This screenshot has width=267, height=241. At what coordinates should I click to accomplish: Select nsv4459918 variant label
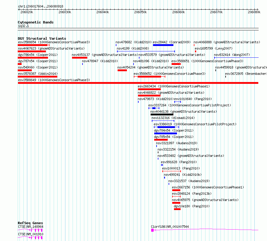(x=241, y=67)
